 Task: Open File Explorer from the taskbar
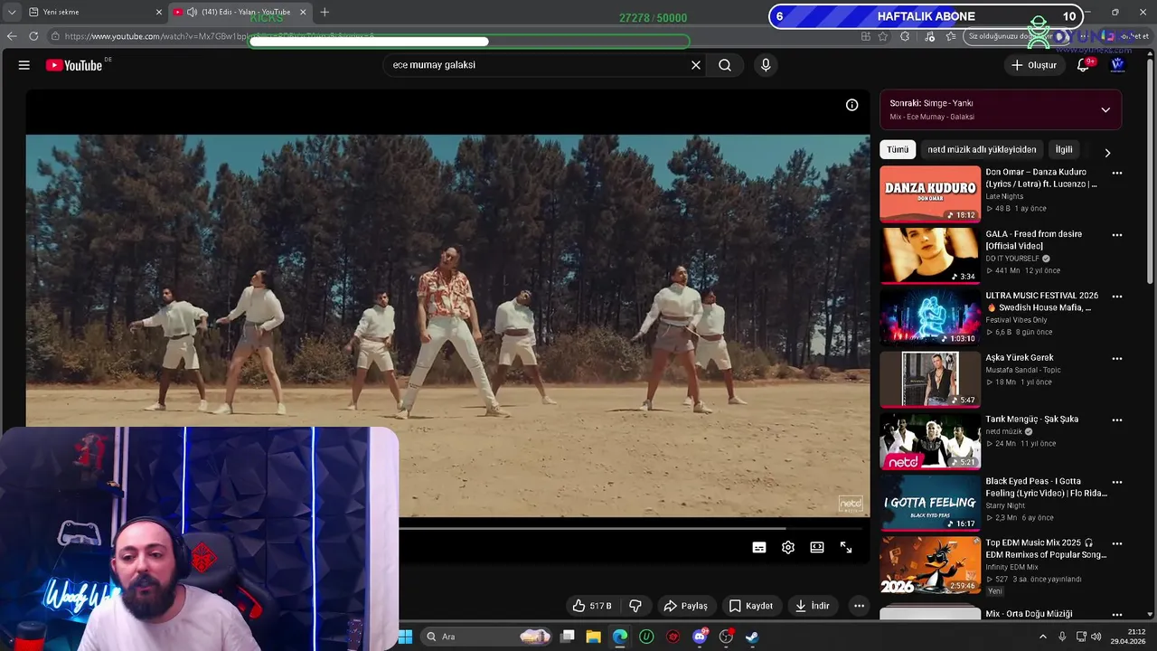tap(593, 637)
